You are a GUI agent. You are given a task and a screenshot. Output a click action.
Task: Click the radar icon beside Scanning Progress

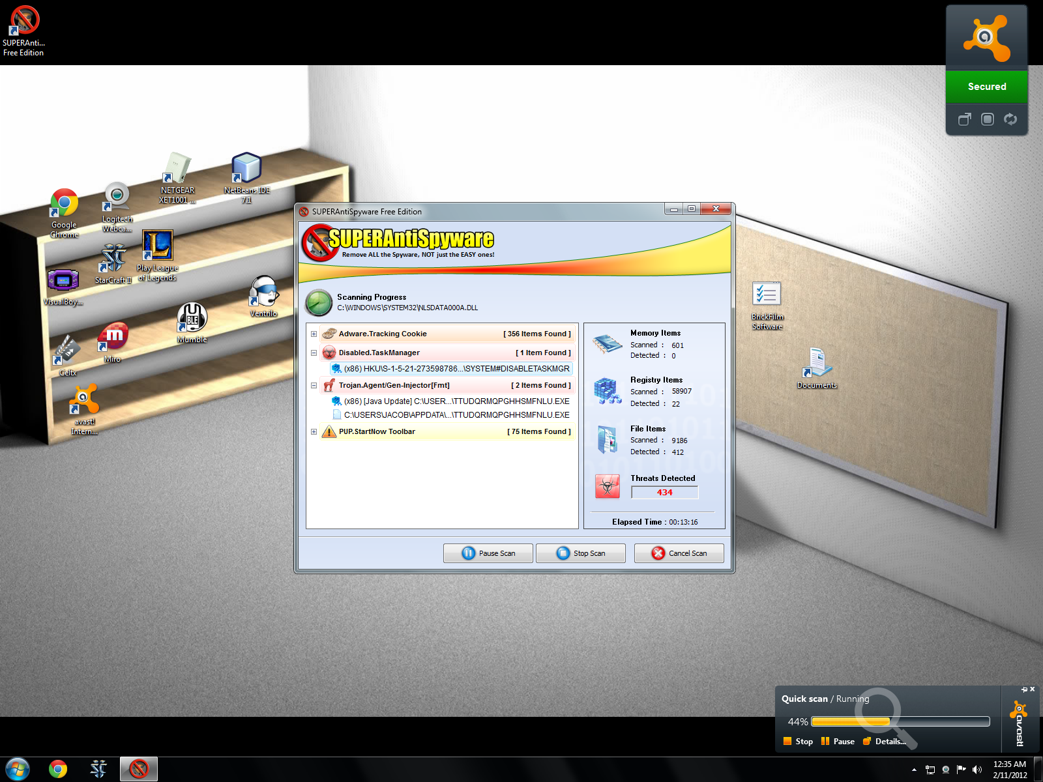pyautogui.click(x=319, y=303)
